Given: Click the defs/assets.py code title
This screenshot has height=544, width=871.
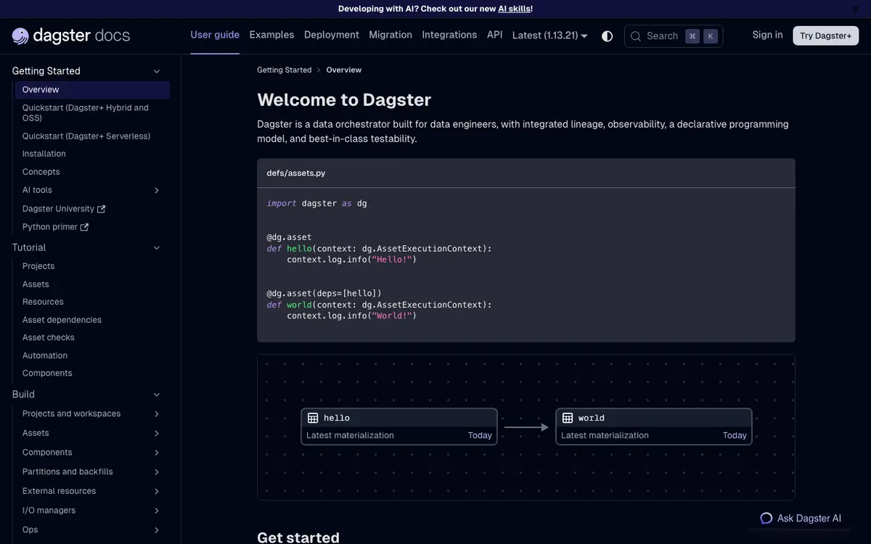Looking at the screenshot, I should click(x=296, y=173).
